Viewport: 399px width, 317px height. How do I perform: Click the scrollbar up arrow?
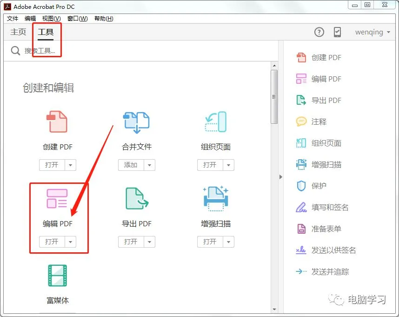tap(274, 66)
